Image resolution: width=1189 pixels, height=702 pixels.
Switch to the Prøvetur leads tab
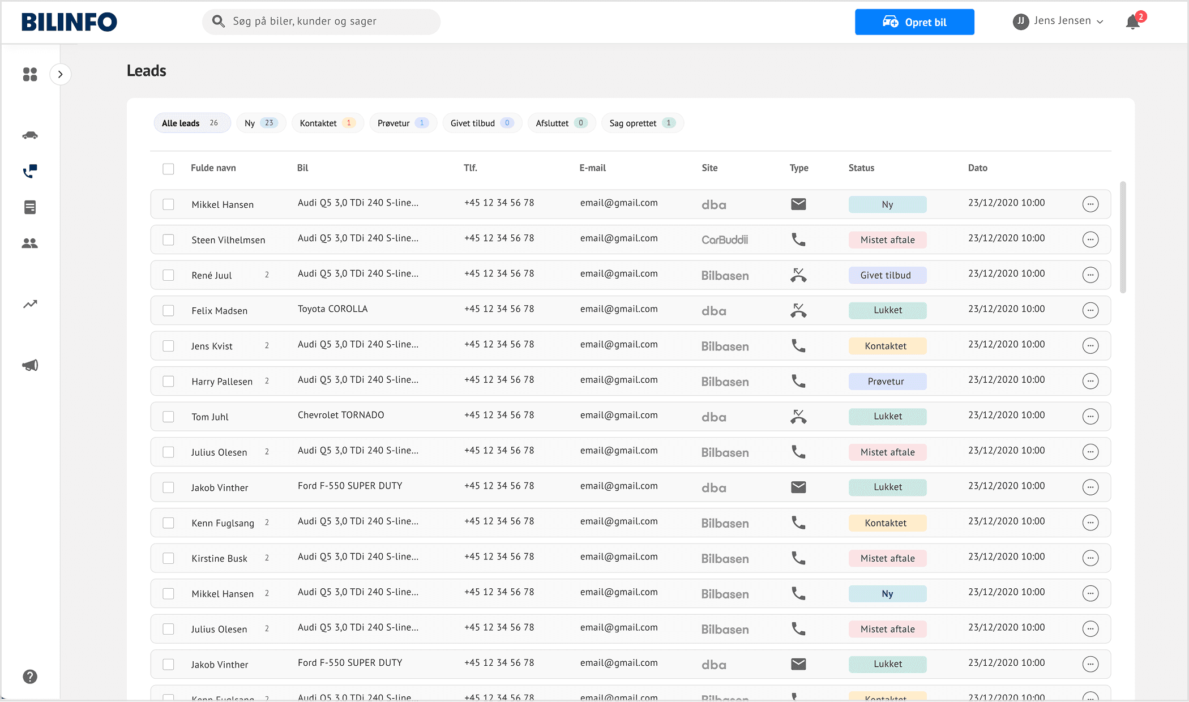(x=403, y=123)
